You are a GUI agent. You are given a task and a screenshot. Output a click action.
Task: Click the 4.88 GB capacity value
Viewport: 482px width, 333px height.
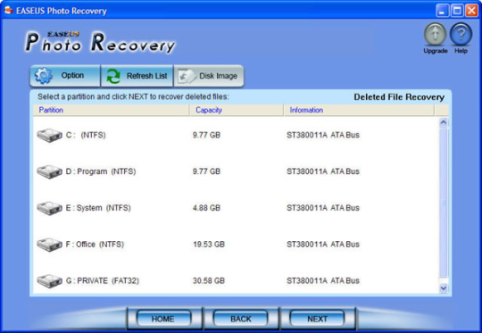[206, 208]
